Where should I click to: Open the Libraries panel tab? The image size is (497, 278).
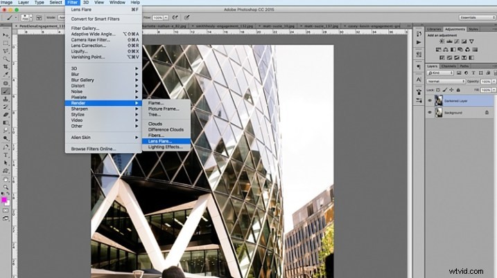tap(434, 29)
